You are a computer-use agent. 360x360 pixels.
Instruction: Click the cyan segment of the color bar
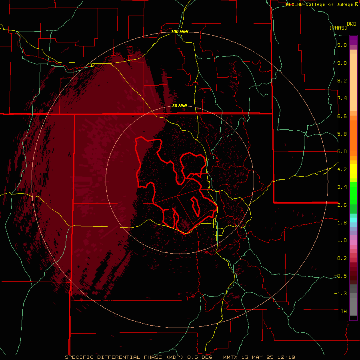coord(353,220)
